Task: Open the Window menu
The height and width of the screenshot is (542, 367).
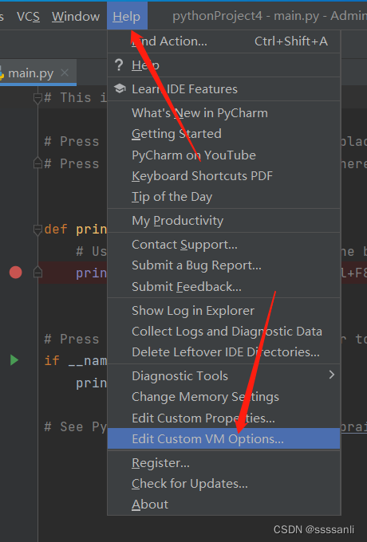Action: [x=76, y=16]
